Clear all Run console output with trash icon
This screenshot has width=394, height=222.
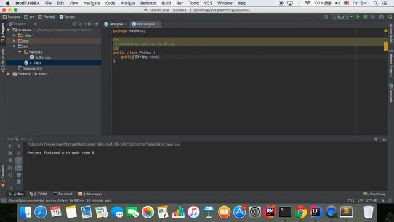pyautogui.click(x=18, y=182)
